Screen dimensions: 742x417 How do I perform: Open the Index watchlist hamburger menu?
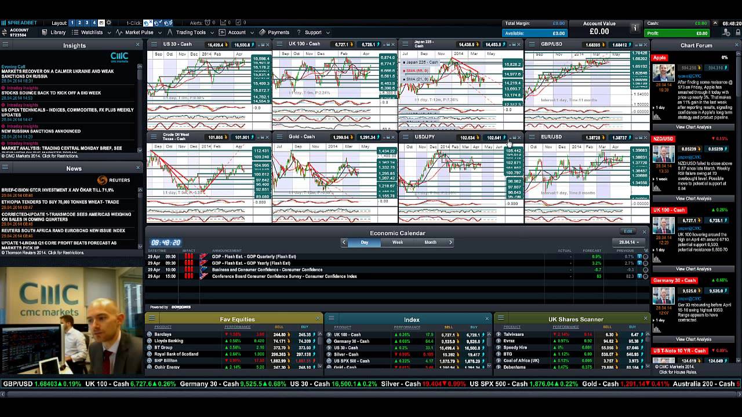(330, 317)
